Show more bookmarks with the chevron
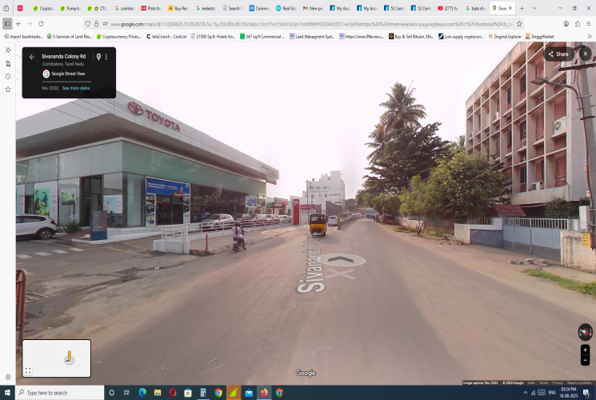Screen dimensions: 596x400 (590, 37)
